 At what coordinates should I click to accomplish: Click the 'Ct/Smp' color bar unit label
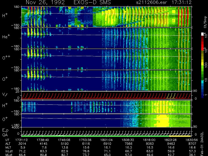pos(205,22)
